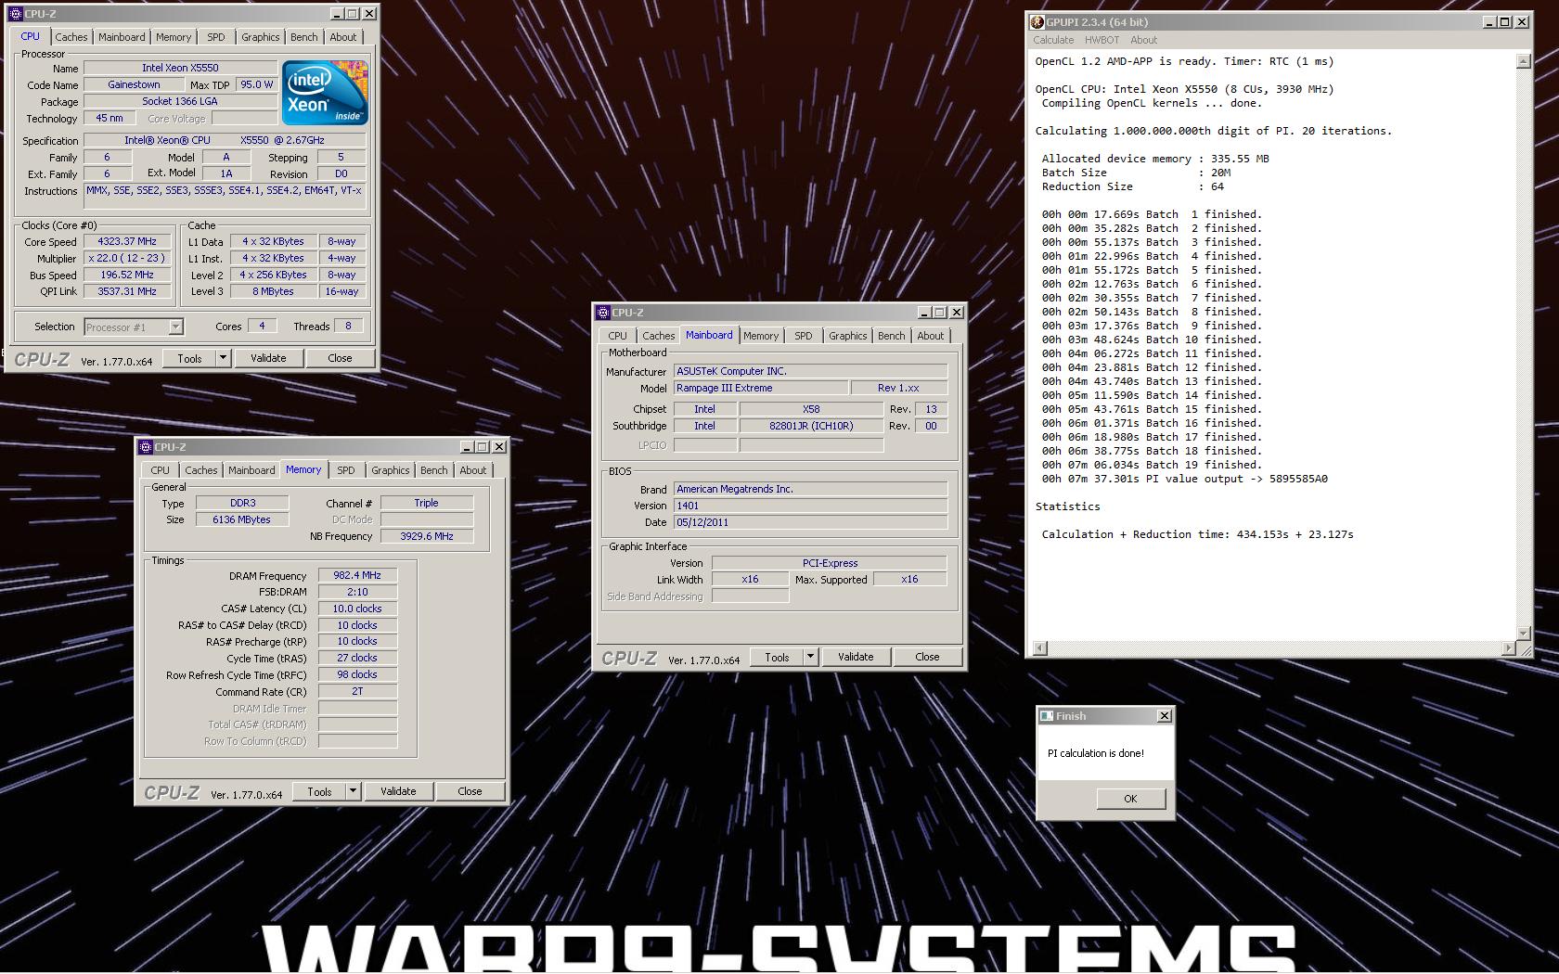This screenshot has height=974, width=1559.
Task: Open GPUPI HWBOT menu
Action: click(x=1102, y=40)
